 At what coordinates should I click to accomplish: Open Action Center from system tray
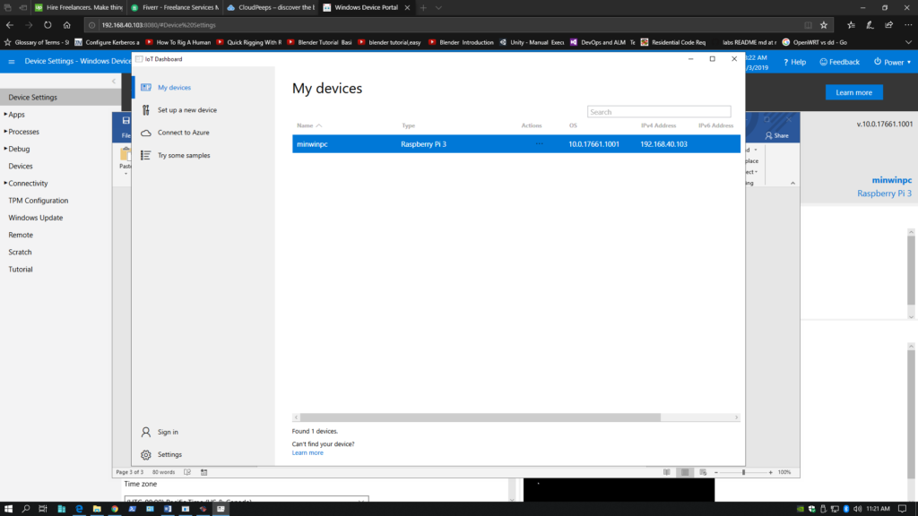[902, 509]
